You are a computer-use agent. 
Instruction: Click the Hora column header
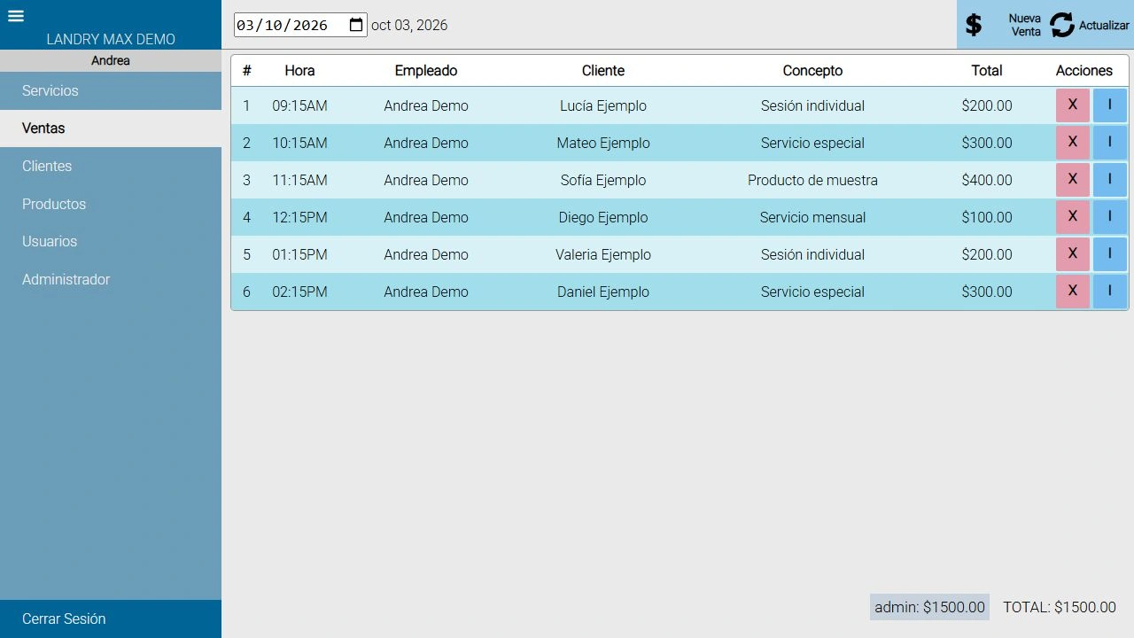point(299,71)
